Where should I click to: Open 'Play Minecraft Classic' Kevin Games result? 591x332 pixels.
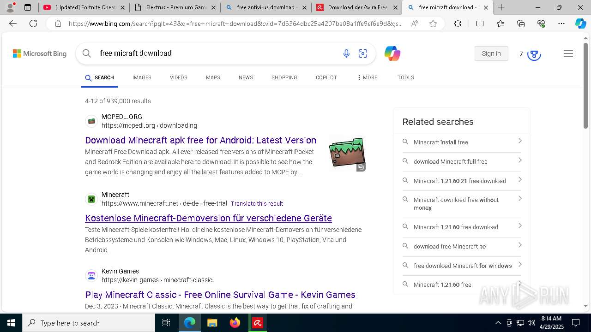220,295
